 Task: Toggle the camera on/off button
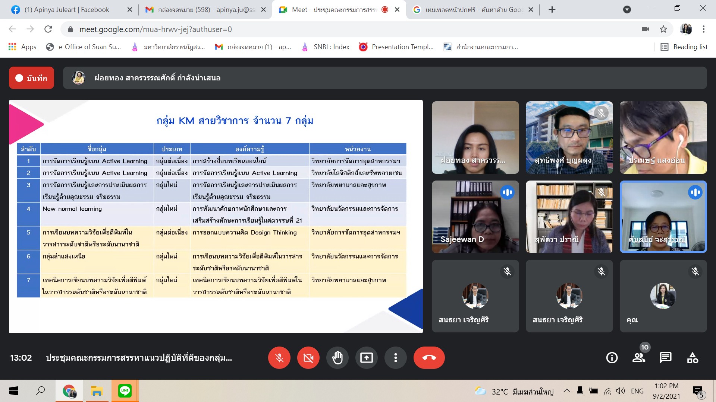click(x=308, y=358)
